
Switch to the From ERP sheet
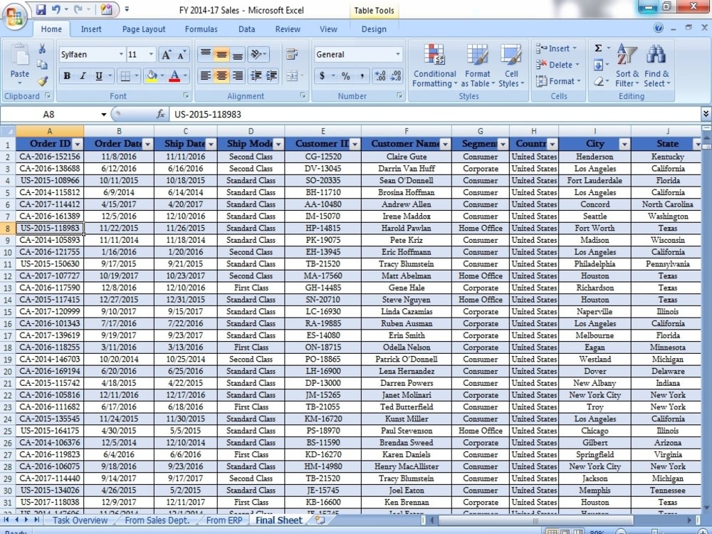(x=224, y=520)
